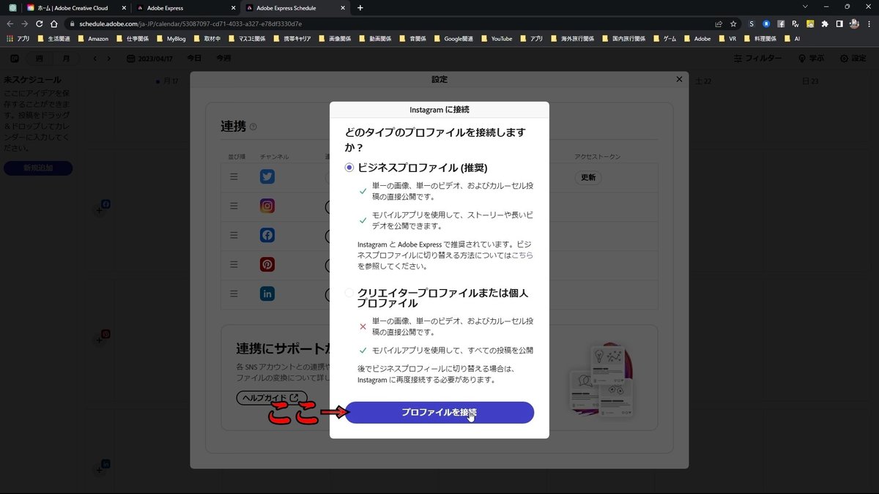Screen dimensions: 879x494
Task: Open the 仕事関係 bookmarks folder
Action: point(132,38)
